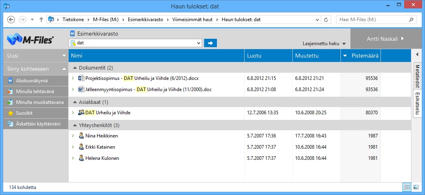Collapse the right pane with the arrow
Screen dimensions: 425x195
(x=417, y=55)
